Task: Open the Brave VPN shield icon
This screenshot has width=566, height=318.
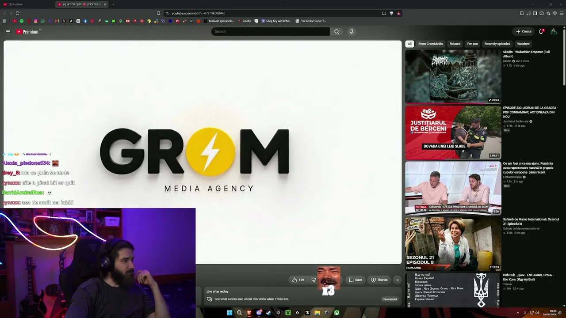Action: [x=555, y=13]
